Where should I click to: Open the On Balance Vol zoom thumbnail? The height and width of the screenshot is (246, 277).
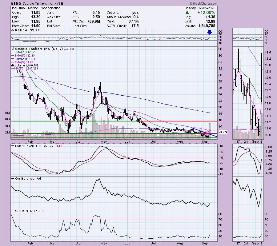click(248, 192)
